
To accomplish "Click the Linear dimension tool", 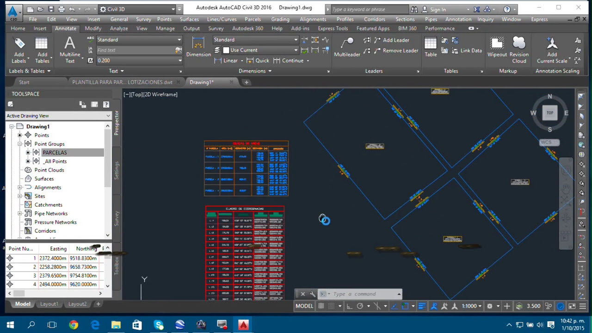I will pos(227,61).
